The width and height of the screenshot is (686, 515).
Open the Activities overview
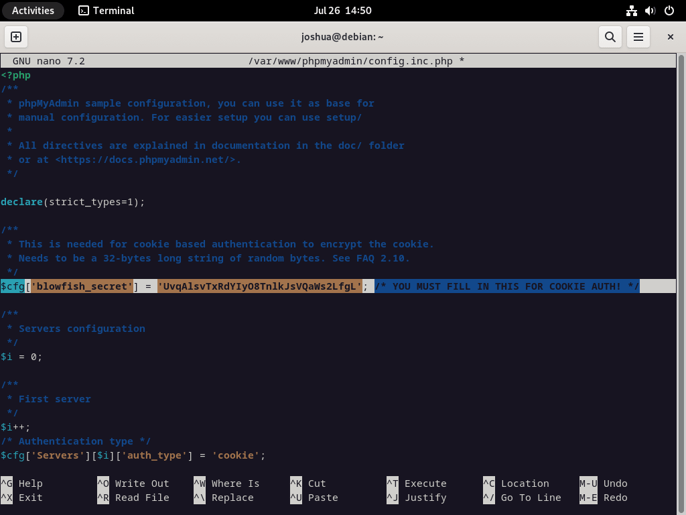coord(33,10)
